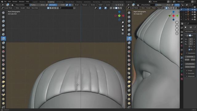Open Face Sets menu in Front Orthographic viewport

tap(35, 8)
